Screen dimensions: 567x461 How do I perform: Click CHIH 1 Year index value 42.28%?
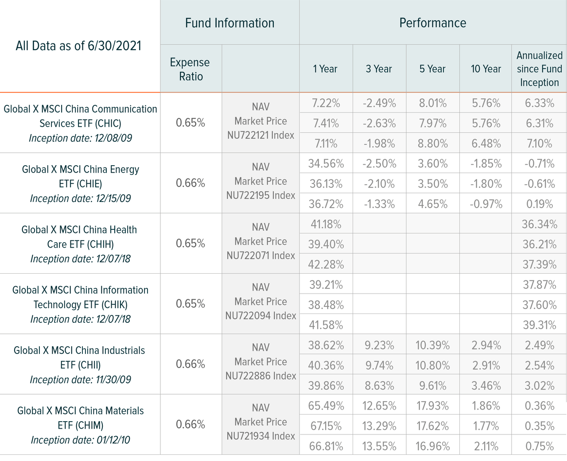[x=326, y=264]
